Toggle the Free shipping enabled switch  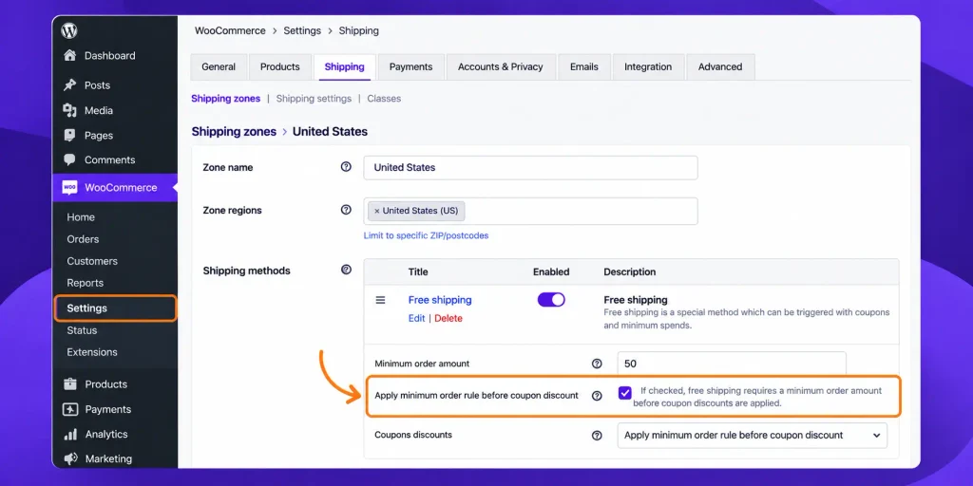551,299
